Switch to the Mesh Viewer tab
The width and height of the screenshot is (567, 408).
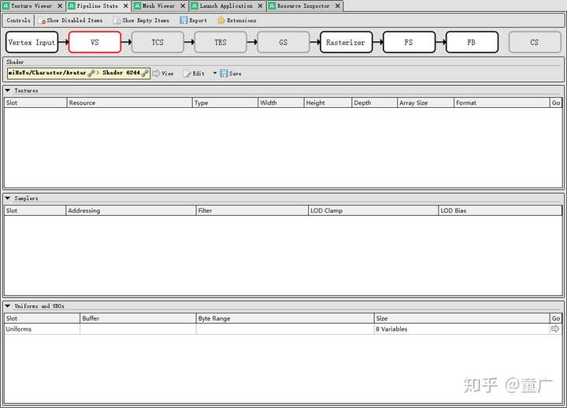pos(158,6)
